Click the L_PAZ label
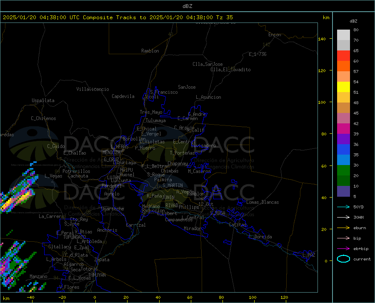Screen dimensions: 375x303 (309, 255)
